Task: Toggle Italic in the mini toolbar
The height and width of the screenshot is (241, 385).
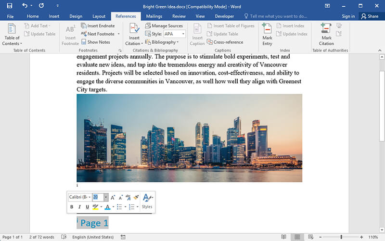Action: [x=79, y=207]
